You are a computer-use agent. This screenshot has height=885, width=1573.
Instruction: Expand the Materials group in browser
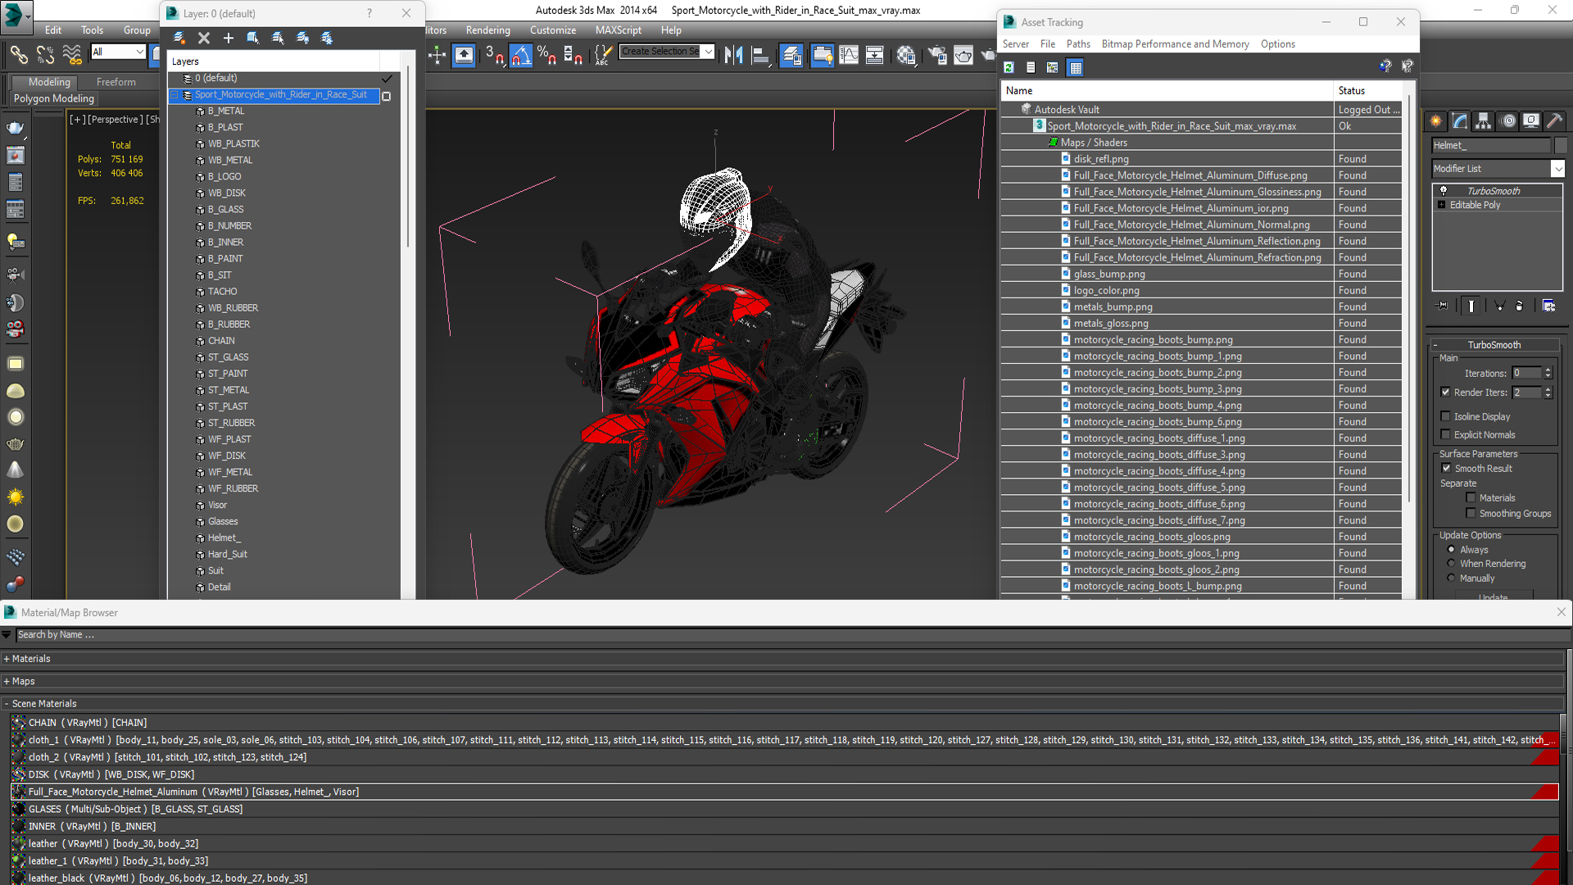click(7, 659)
